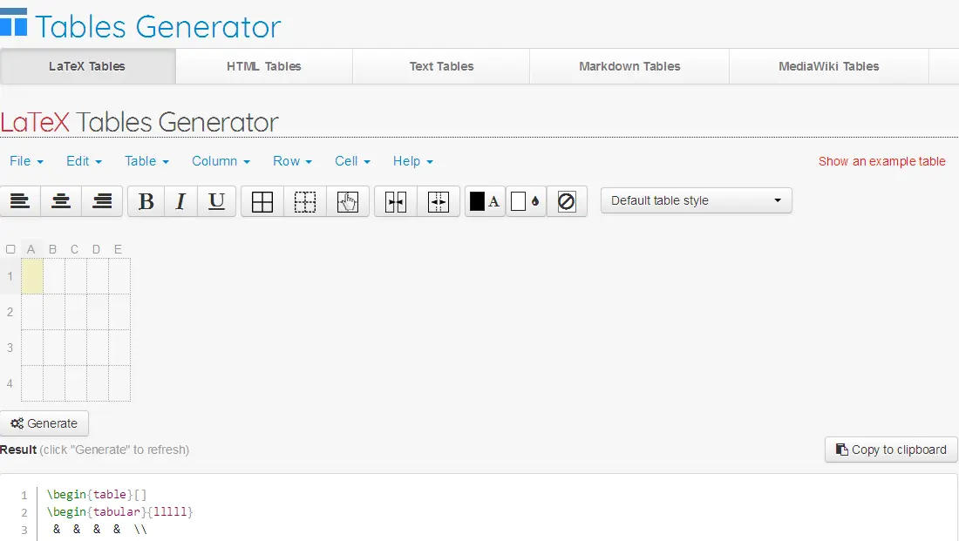Click the split cells icon
The image size is (959, 541).
(x=439, y=202)
